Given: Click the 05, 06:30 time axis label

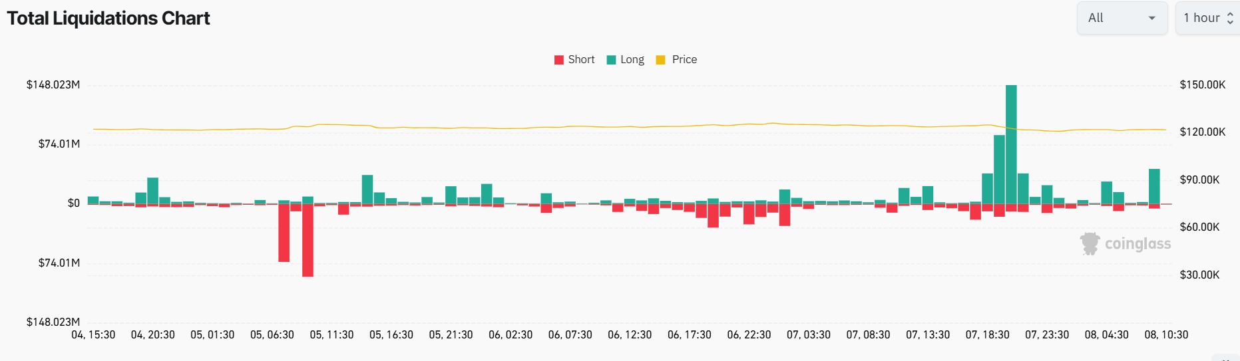Looking at the screenshot, I should (272, 335).
